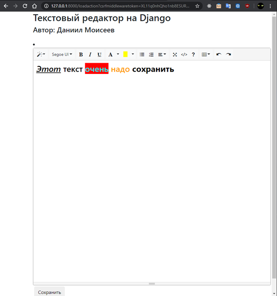Open the font color dropdown arrow

point(118,54)
